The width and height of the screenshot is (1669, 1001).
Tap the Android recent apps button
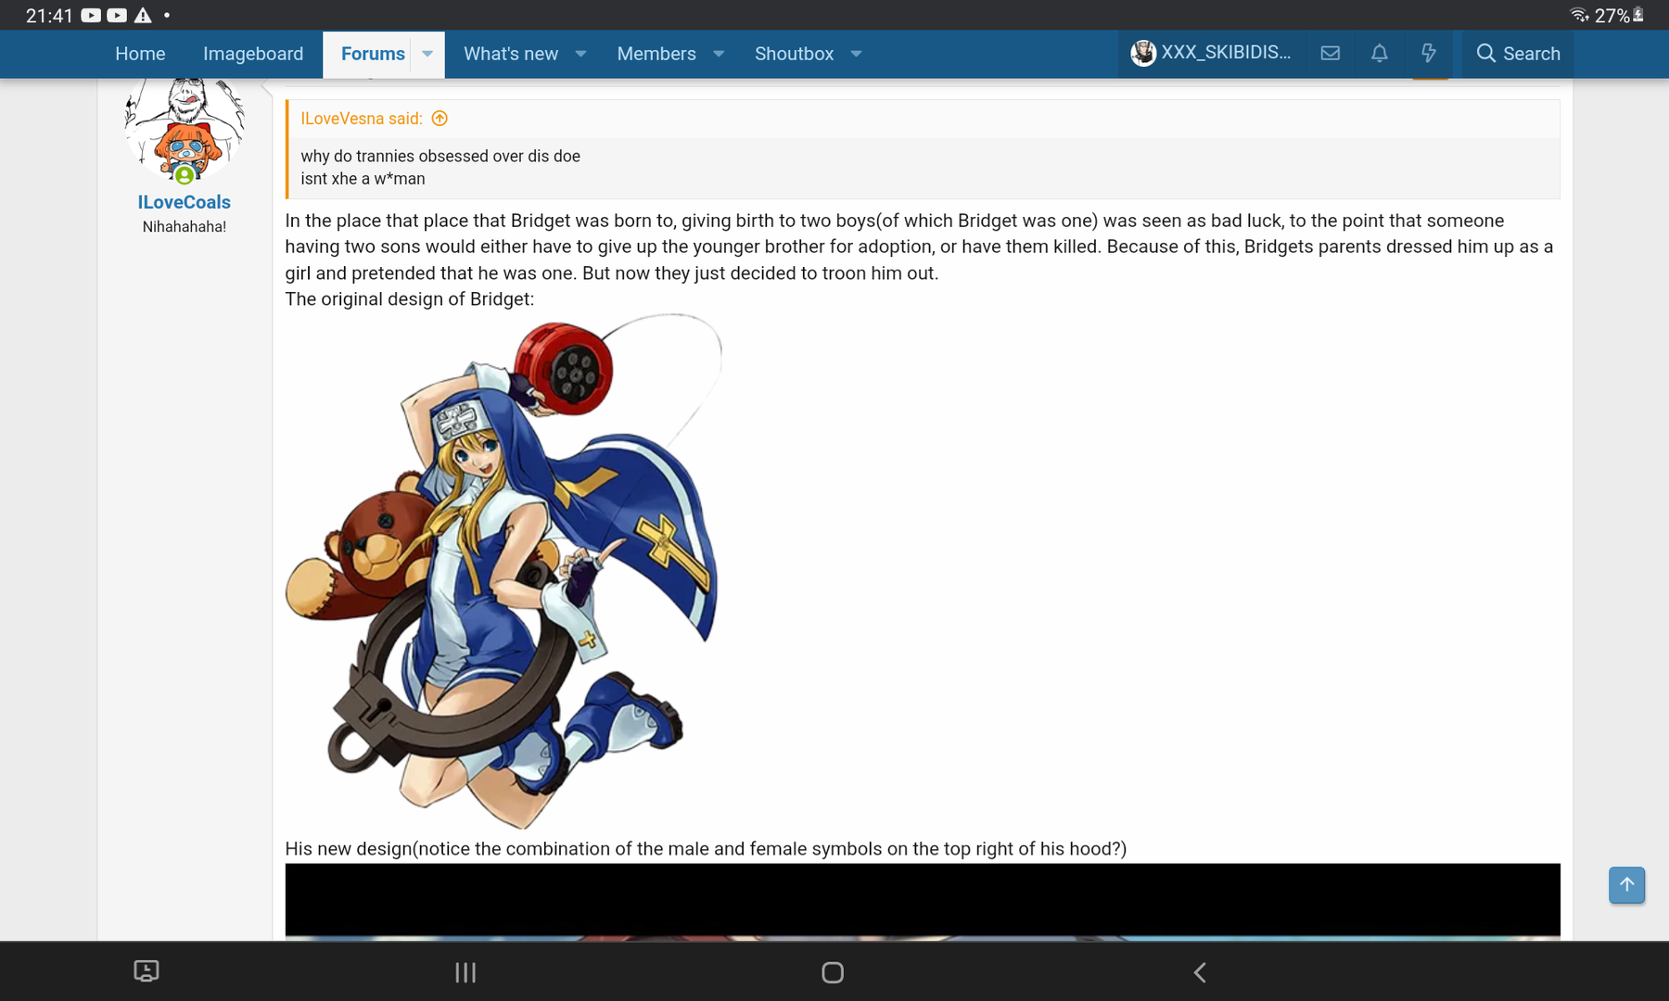point(465,972)
